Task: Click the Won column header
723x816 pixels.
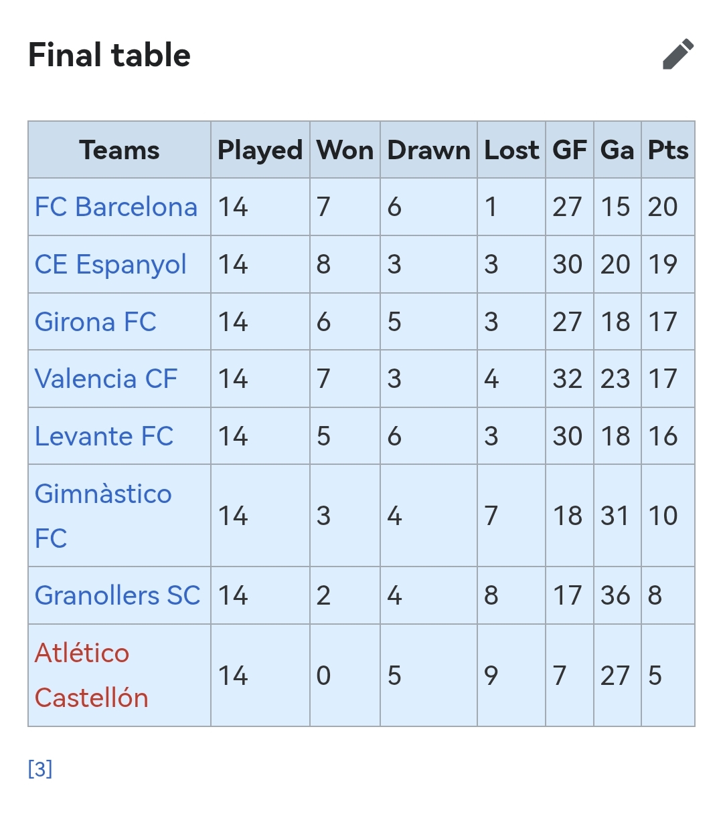Action: 345,150
